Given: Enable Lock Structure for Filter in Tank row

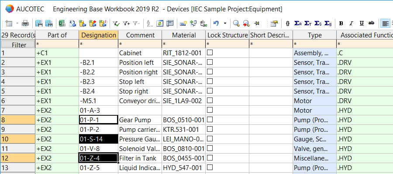Looking at the screenshot, I should [x=210, y=158].
